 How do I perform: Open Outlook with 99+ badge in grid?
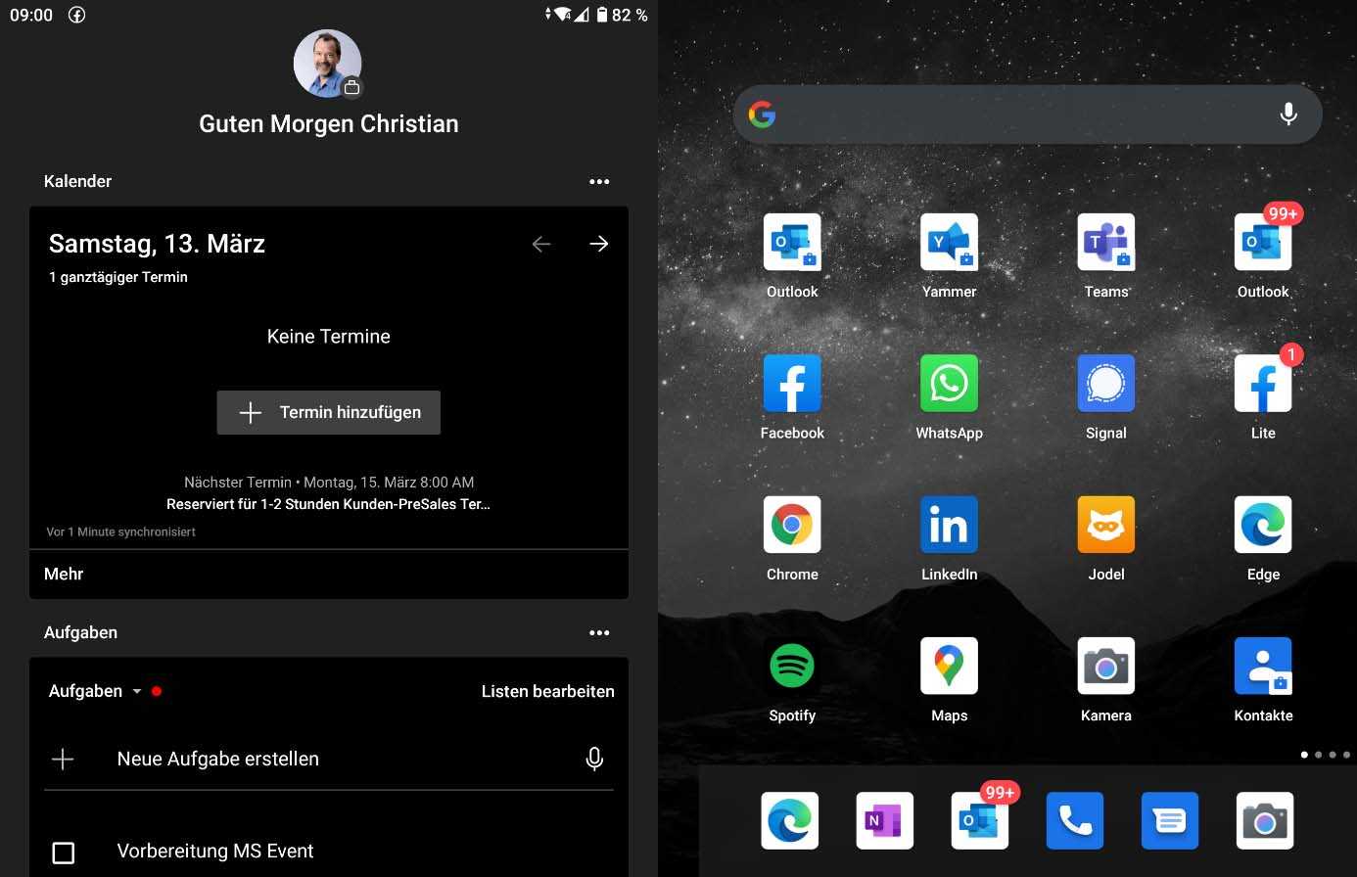click(1263, 242)
